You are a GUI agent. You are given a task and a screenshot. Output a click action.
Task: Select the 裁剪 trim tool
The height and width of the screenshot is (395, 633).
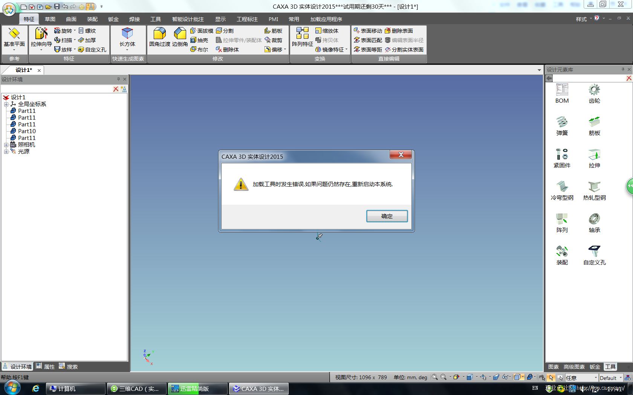pyautogui.click(x=274, y=40)
